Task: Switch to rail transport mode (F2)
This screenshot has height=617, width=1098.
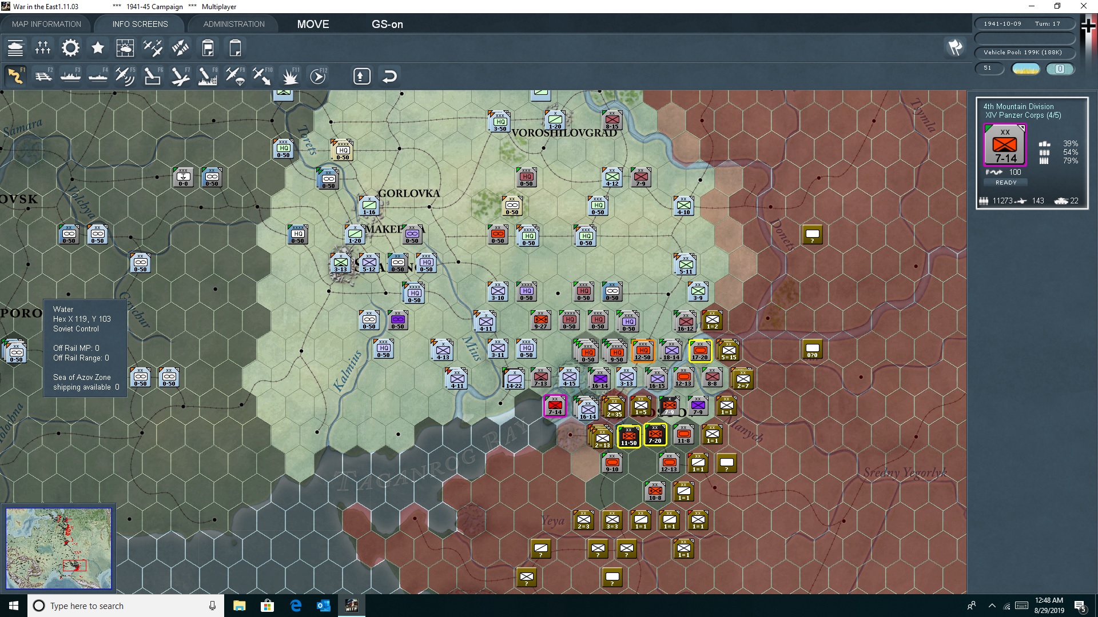Action: (44, 76)
